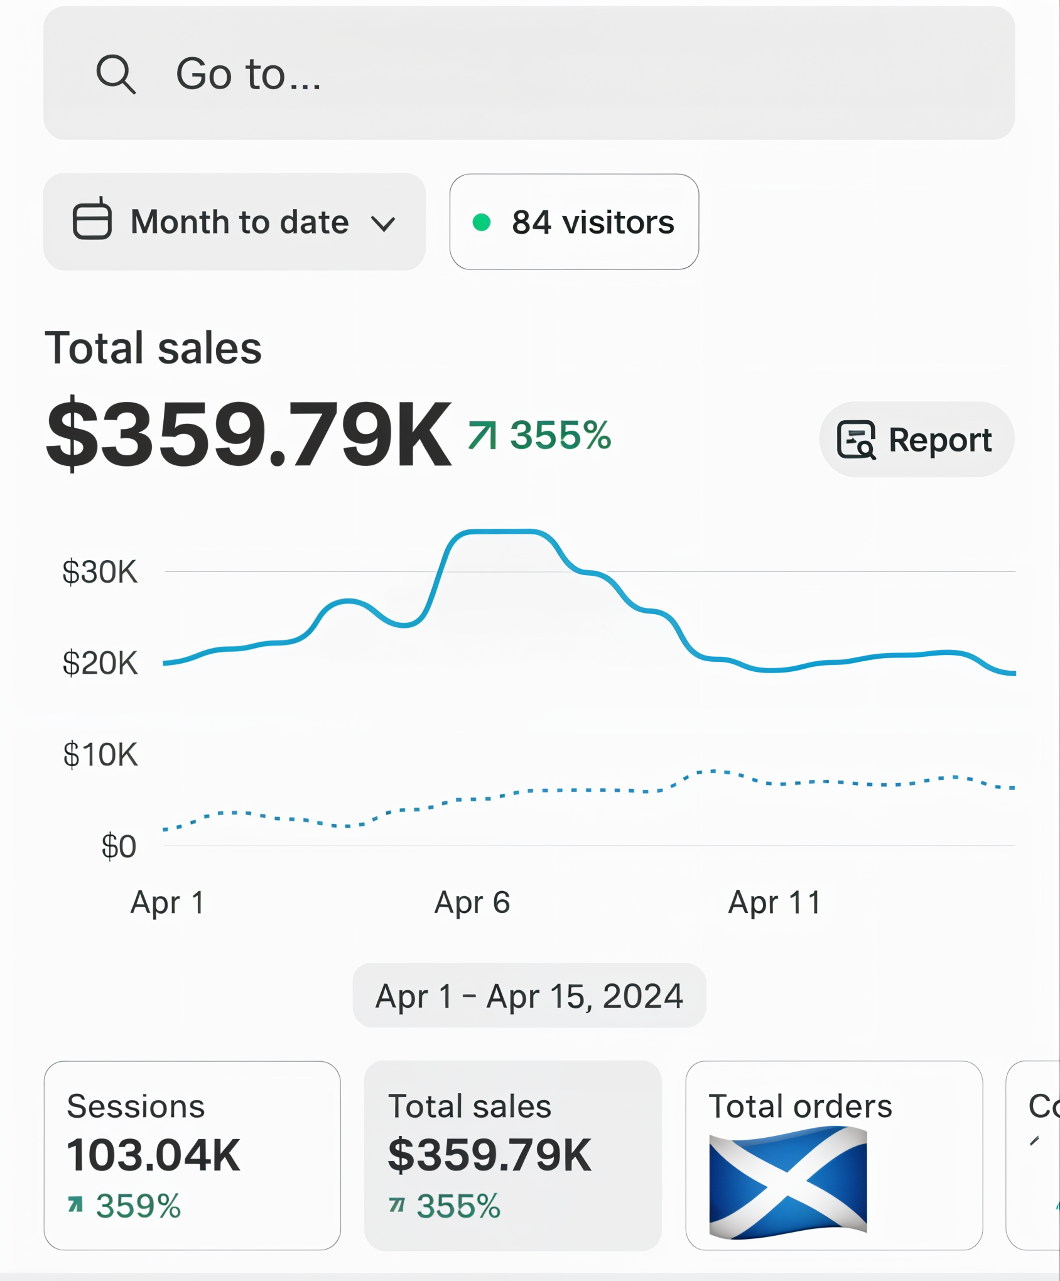Click the Total sales card 355% growth arrow
The width and height of the screenshot is (1060, 1281).
(x=396, y=1204)
